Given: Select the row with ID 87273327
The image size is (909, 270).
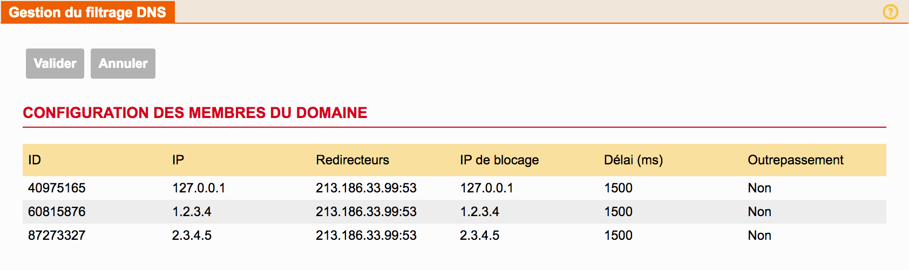Looking at the screenshot, I should pos(57,236).
